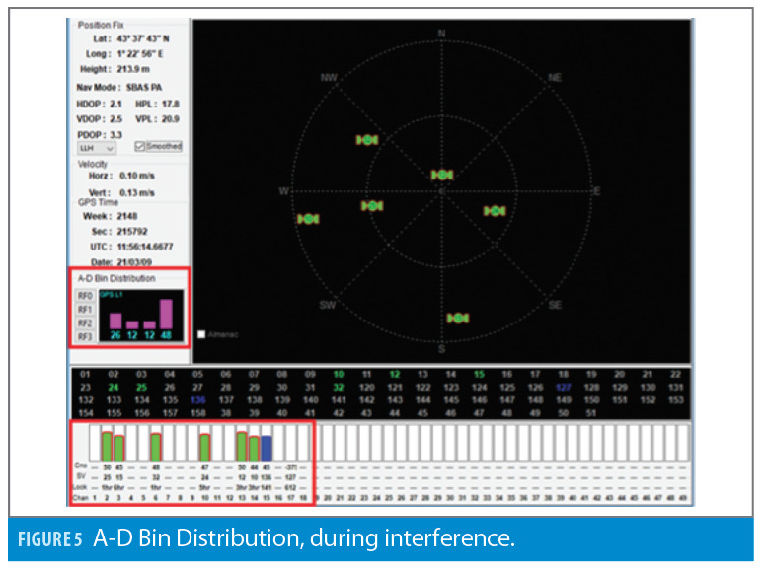The width and height of the screenshot is (766, 572).
Task: Toggle the Smoothed checkbox
Action: 139,146
